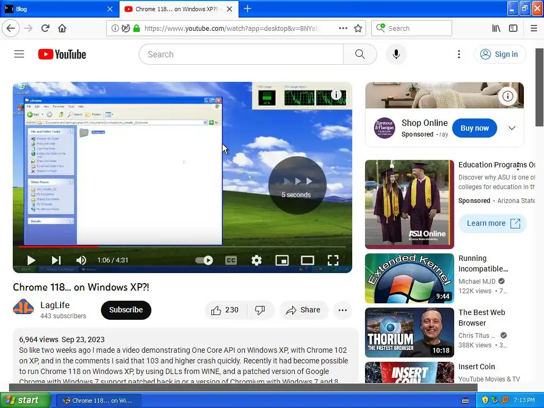Viewport: 544px width, 408px height.
Task: Close the Chrome 118 YouTube tab
Action: pyautogui.click(x=229, y=9)
